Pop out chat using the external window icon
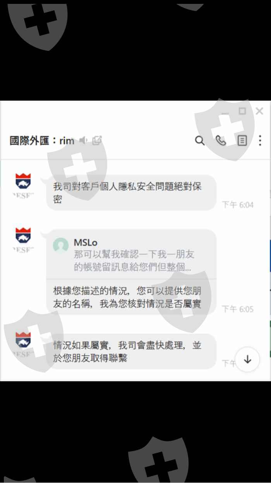This screenshot has height=483, width=271. coord(97,140)
